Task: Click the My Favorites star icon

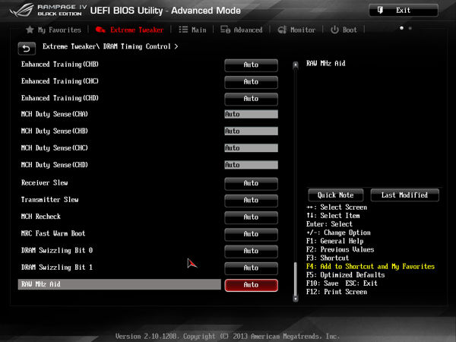Action: point(30,30)
